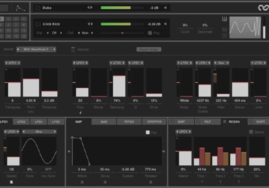Click the small square button directly below the keyboard icon
Image resolution: width=269 pixels, height=188 pixels.
224,30
